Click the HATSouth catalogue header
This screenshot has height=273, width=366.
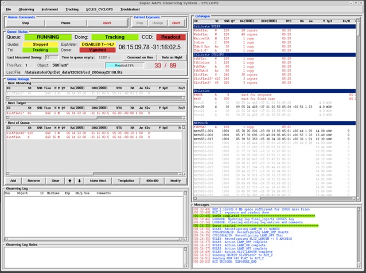click(274, 123)
